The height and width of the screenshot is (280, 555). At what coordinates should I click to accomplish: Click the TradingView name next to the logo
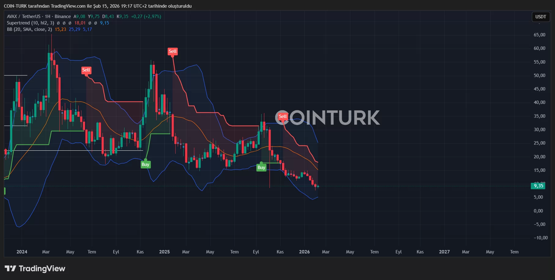(41, 269)
